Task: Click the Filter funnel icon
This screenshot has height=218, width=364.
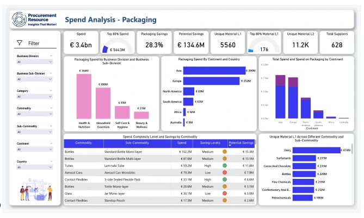Action: click(x=20, y=43)
